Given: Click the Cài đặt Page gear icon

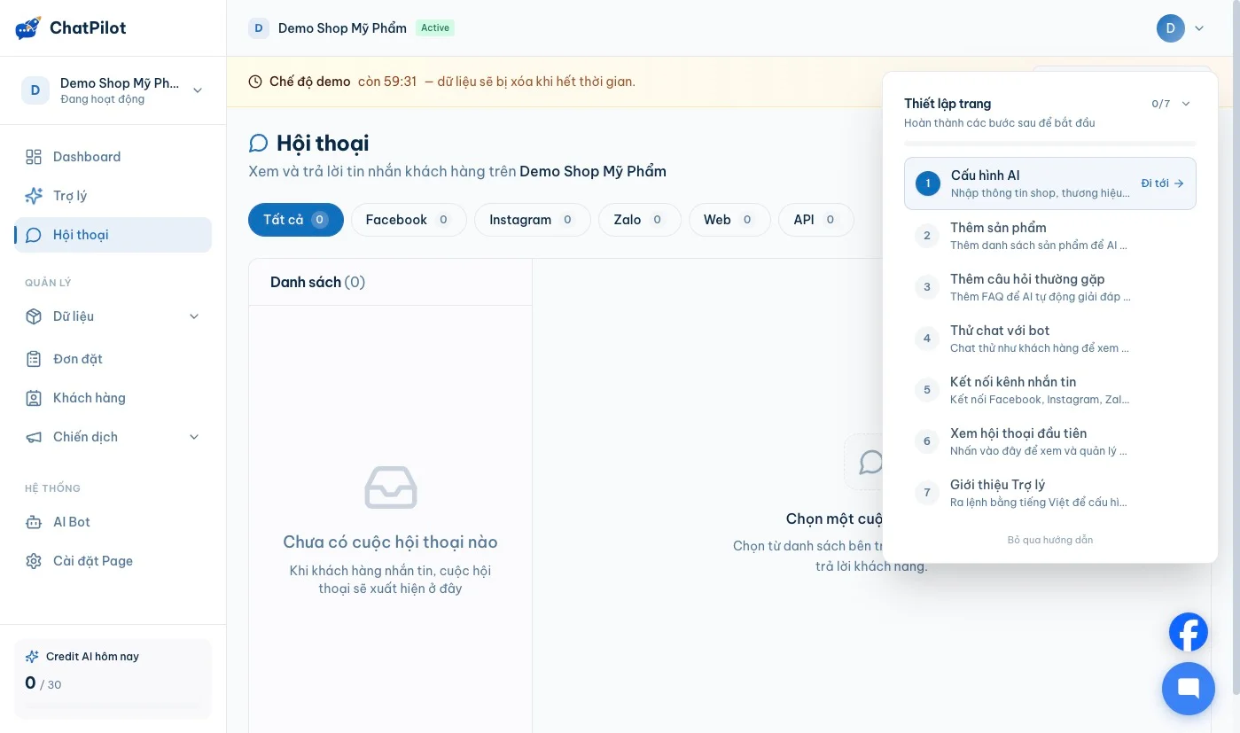Looking at the screenshot, I should tap(34, 561).
